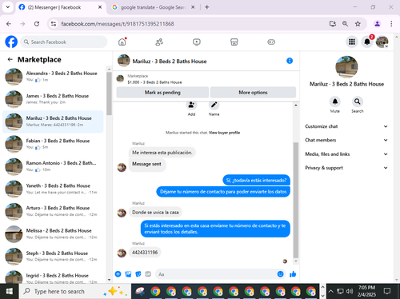Image resolution: width=400 pixels, height=299 pixels.
Task: Expand Customize chat section
Action: tap(346, 126)
